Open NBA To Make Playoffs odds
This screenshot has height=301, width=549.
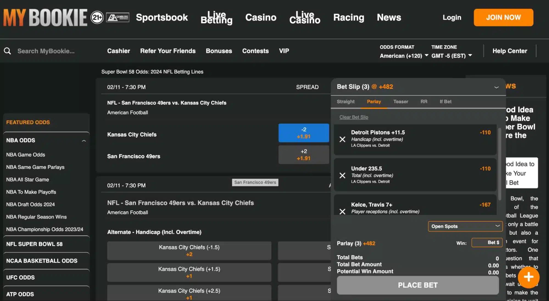(31, 192)
